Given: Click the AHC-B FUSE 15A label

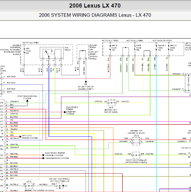Looking at the screenshot, I should pyautogui.click(x=114, y=48).
